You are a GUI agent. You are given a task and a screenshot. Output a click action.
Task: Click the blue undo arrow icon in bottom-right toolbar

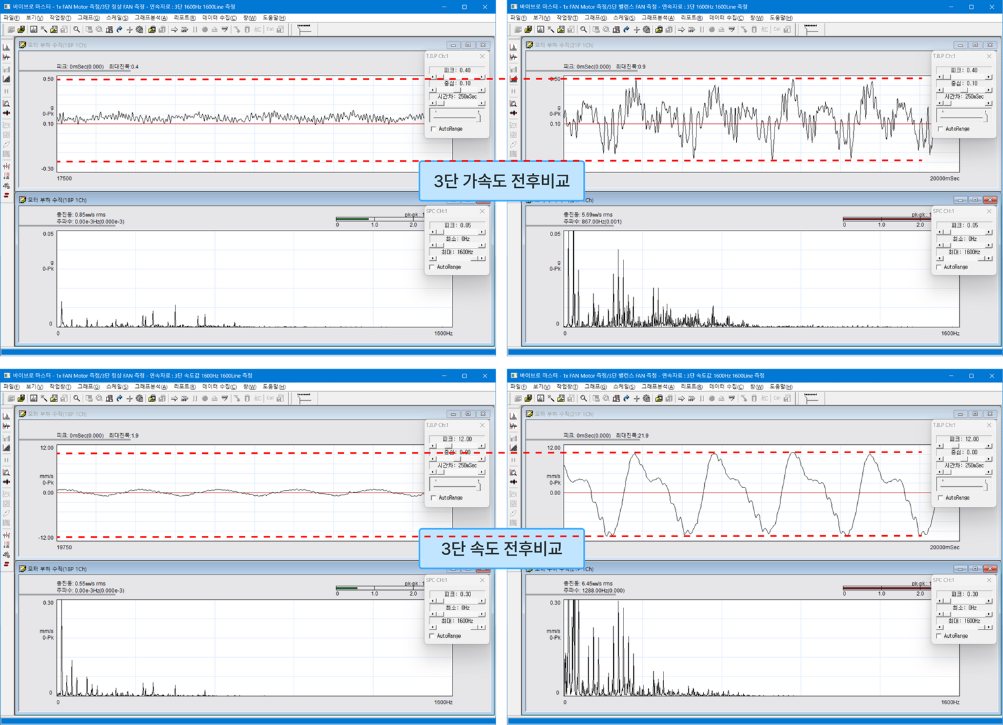[626, 399]
